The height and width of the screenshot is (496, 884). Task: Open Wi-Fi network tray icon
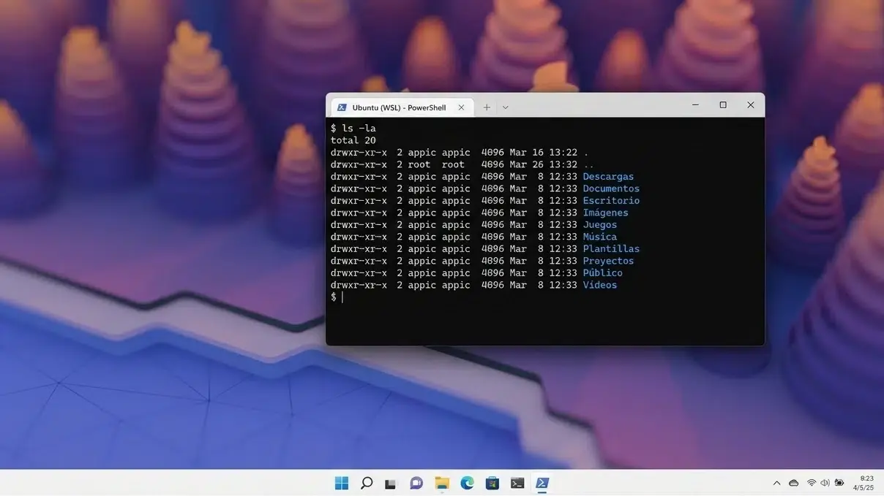(812, 483)
